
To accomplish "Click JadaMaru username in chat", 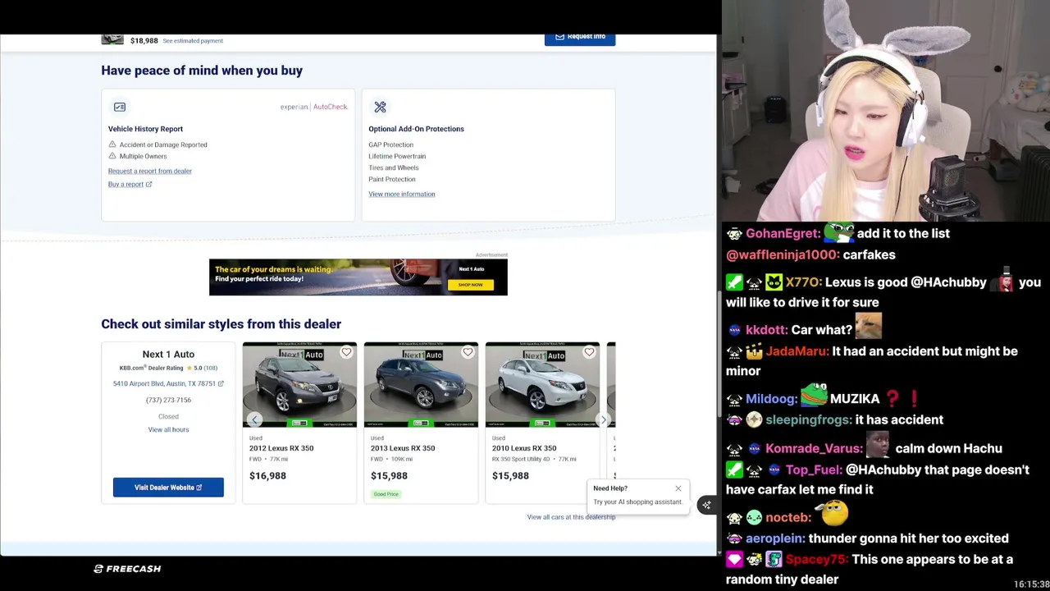I will (x=797, y=351).
